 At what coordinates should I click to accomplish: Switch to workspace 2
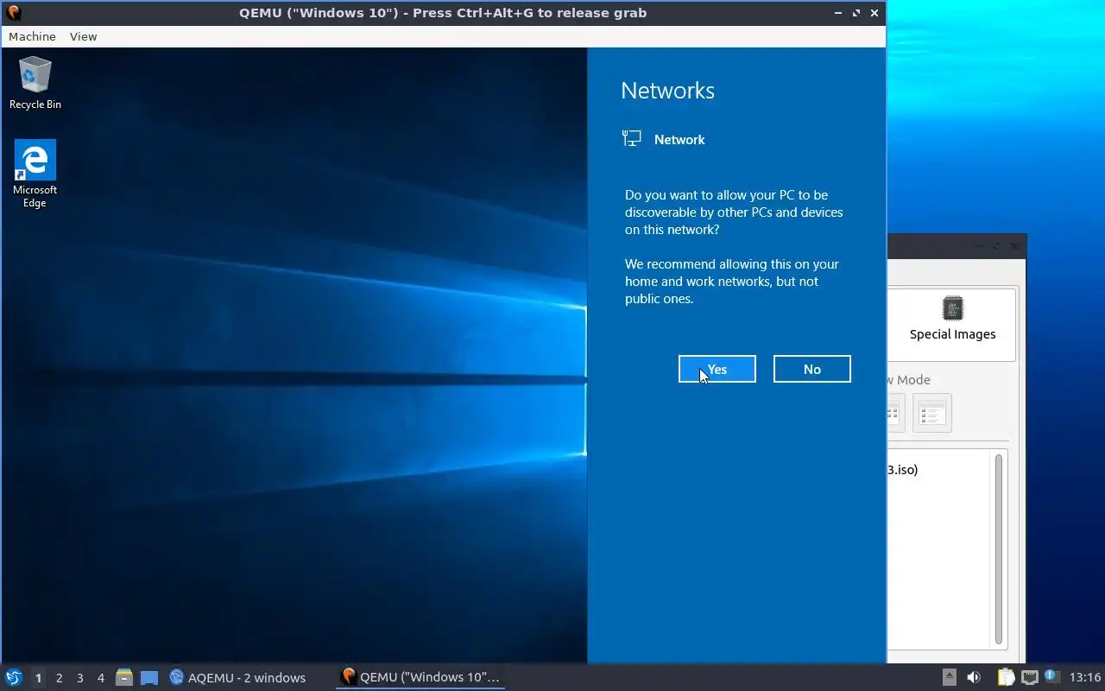[59, 678]
